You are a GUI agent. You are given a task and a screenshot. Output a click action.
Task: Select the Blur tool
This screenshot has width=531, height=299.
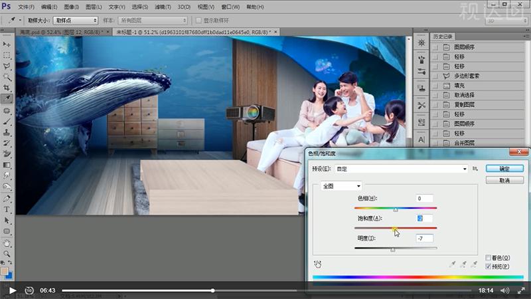(7, 175)
